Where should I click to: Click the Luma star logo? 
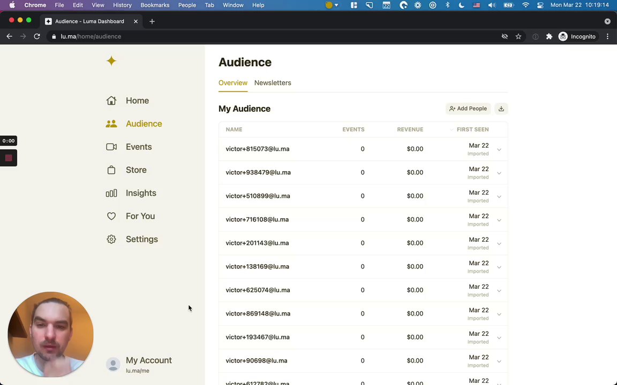111,61
